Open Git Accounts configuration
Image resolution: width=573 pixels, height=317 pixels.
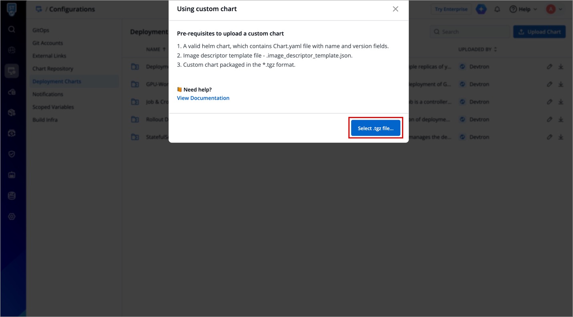48,43
